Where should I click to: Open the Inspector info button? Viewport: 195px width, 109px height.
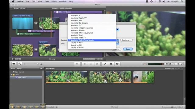(x=117, y=64)
